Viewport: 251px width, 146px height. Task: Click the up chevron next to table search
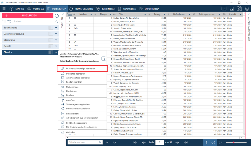(107, 142)
